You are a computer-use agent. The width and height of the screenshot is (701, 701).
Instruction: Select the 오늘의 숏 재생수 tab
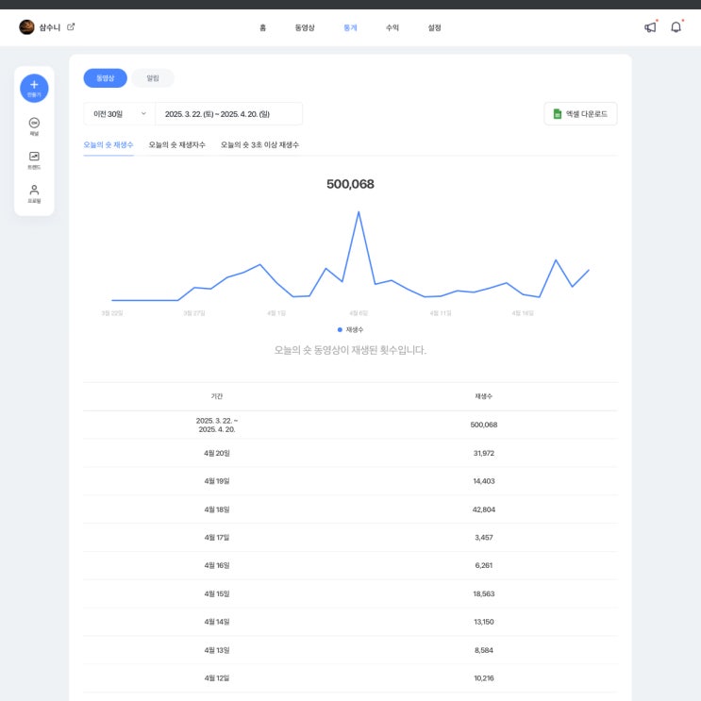pos(108,145)
